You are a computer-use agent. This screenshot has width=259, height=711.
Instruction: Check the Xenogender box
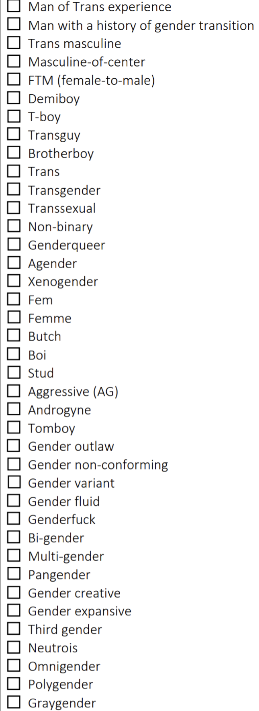(14, 281)
